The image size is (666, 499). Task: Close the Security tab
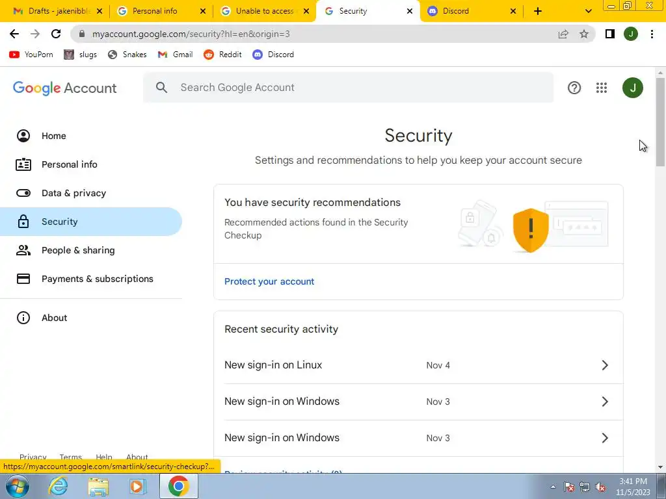point(410,11)
